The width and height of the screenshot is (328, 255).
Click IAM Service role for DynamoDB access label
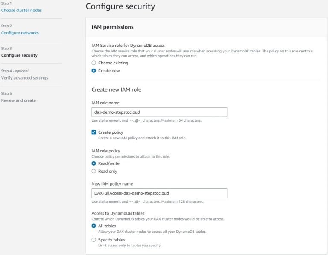pos(128,45)
